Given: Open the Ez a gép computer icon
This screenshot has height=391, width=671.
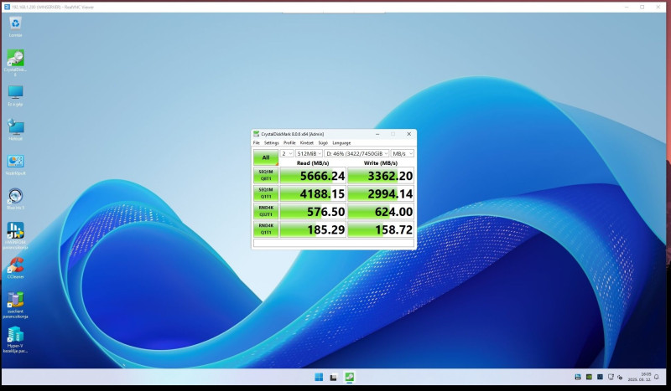Looking at the screenshot, I should 15,95.
